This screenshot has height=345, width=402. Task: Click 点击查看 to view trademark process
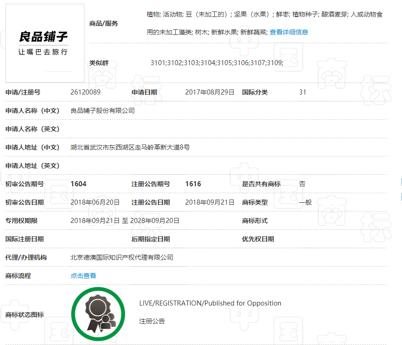coord(83,276)
